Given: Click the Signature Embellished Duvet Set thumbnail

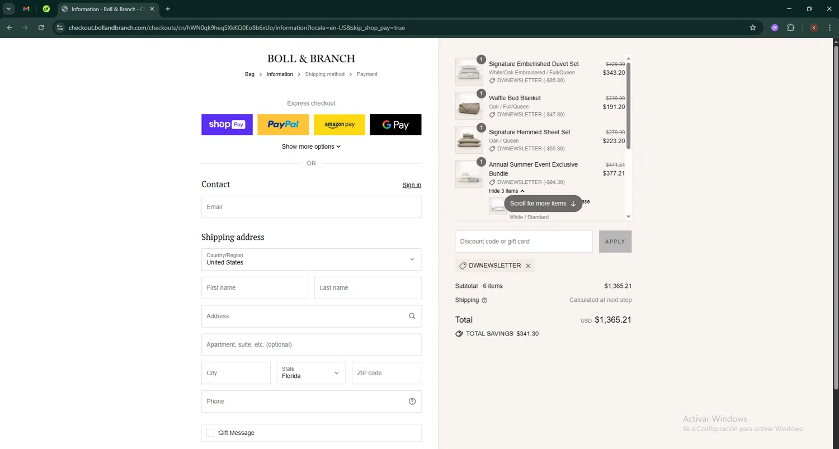Looking at the screenshot, I should click(x=469, y=72).
